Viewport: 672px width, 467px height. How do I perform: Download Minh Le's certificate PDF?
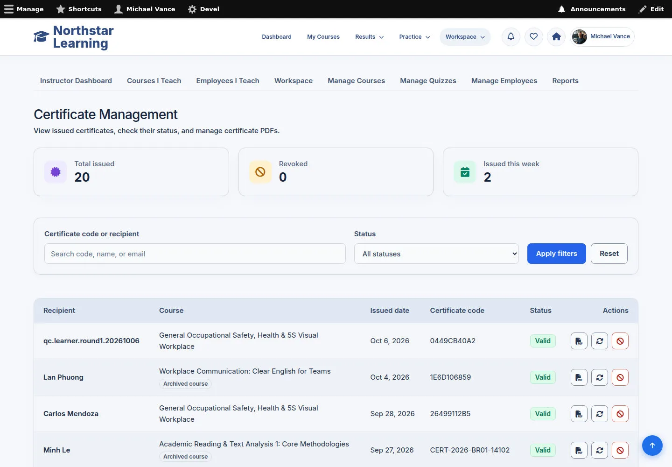[x=579, y=450]
